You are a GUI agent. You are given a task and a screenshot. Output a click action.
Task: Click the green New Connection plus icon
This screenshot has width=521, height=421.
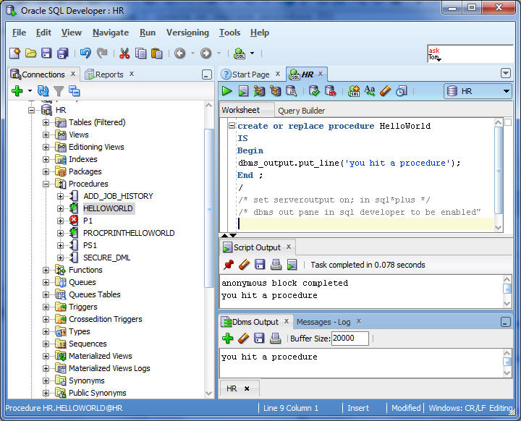point(17,90)
